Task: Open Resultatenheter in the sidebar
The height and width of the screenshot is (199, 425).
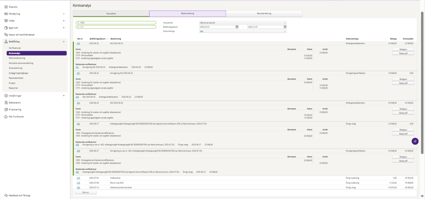Action: pyautogui.click(x=16, y=78)
